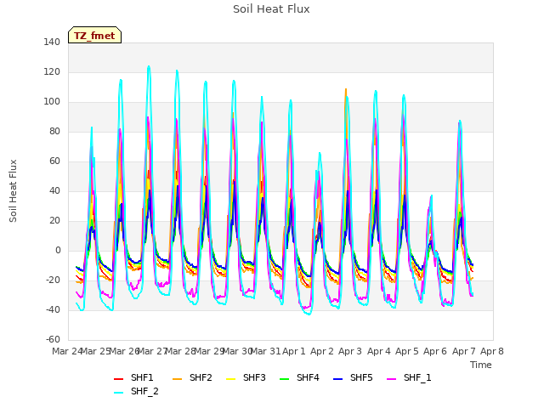Viewport: 544px width, 408px height.
Task: Click the Soil Heat Flux chart title
Action: (x=271, y=9)
